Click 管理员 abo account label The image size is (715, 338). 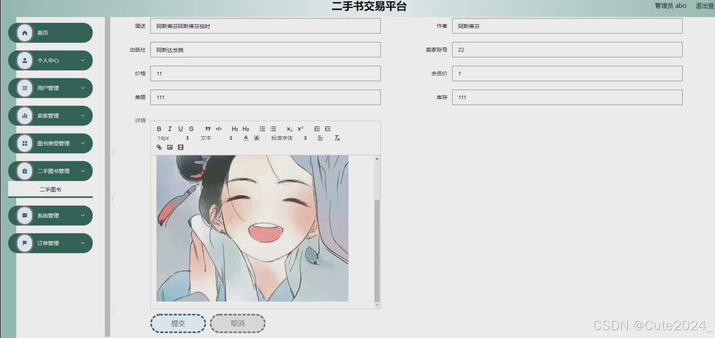click(670, 6)
